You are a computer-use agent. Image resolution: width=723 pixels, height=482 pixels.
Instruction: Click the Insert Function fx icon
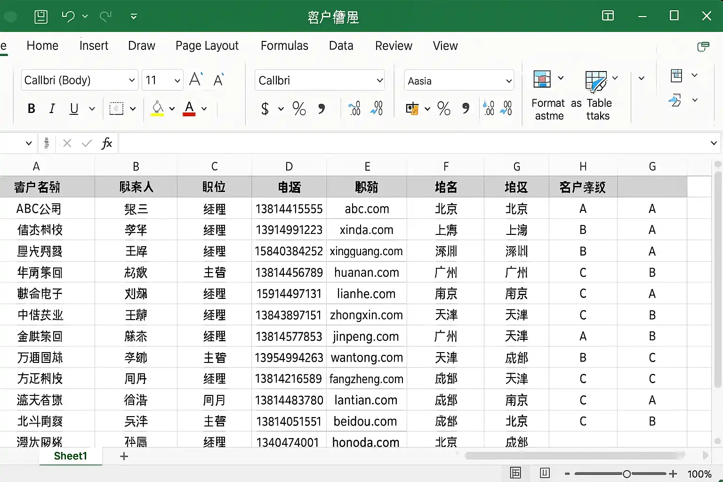click(x=107, y=143)
